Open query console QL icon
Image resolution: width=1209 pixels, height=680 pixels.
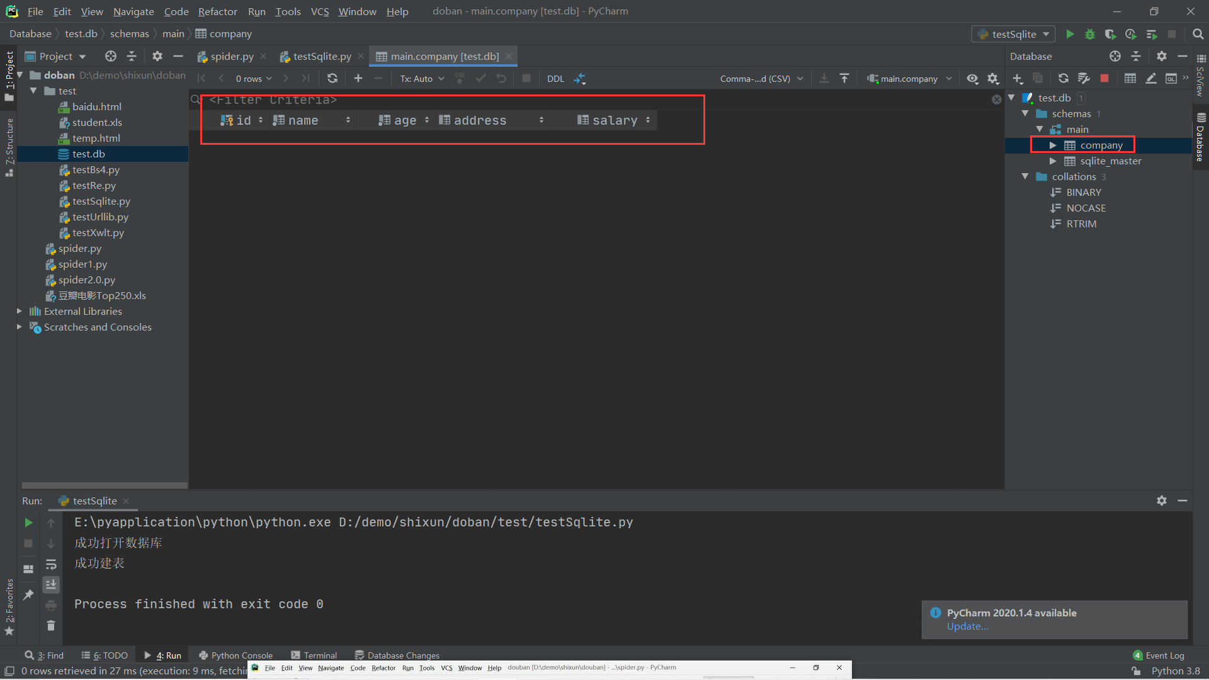tap(1171, 78)
